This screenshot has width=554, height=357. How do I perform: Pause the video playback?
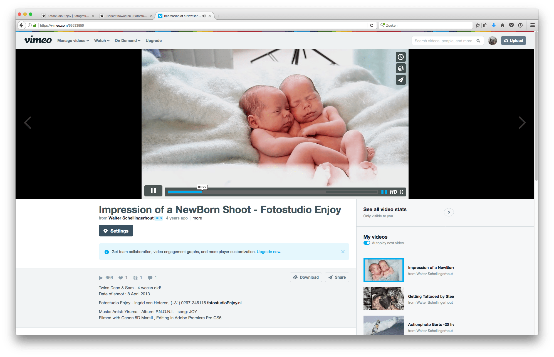(153, 191)
